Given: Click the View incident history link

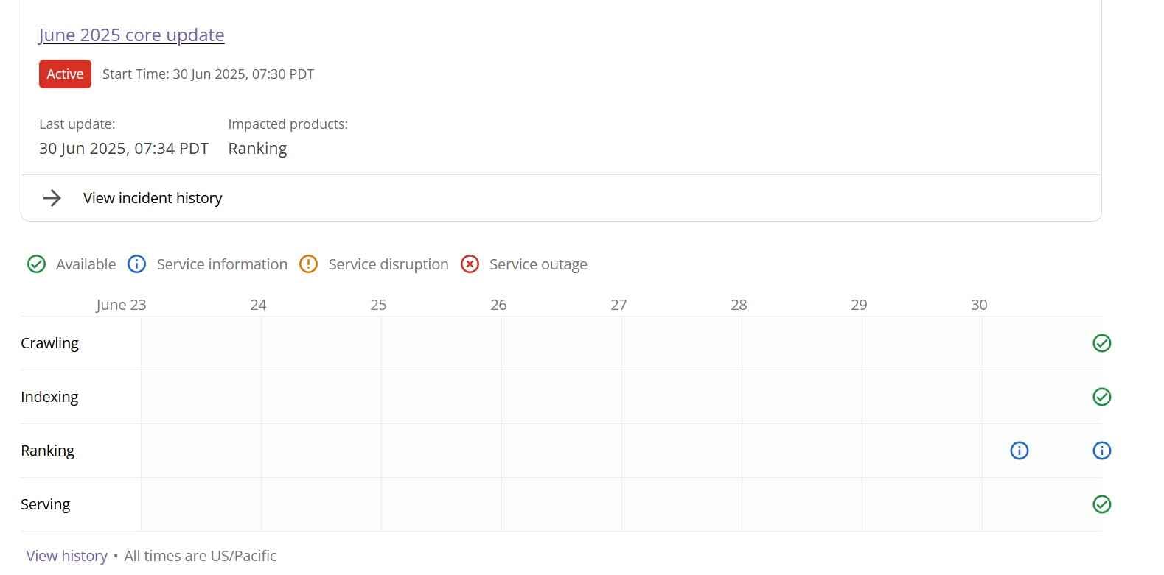Looking at the screenshot, I should [153, 197].
